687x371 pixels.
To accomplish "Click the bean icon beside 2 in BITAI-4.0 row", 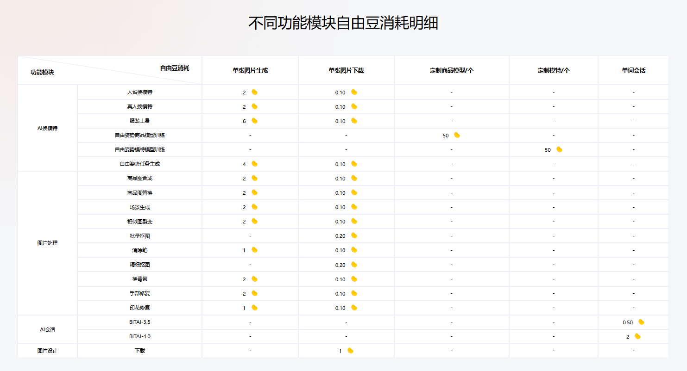I will pyautogui.click(x=637, y=336).
